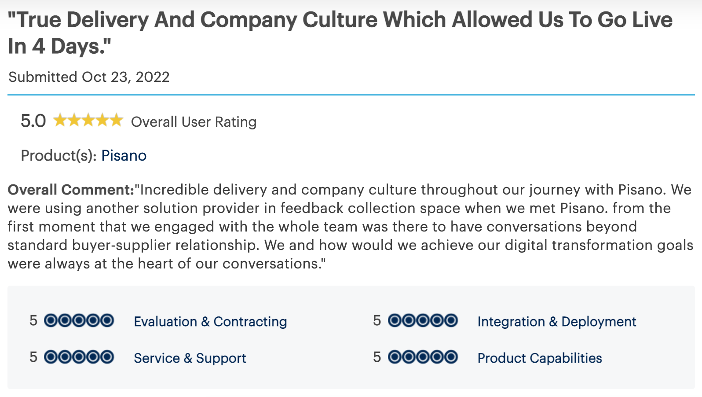Viewport: 702px width, 397px height.
Task: Click the Product Capabilities rating circles
Action: [423, 357]
